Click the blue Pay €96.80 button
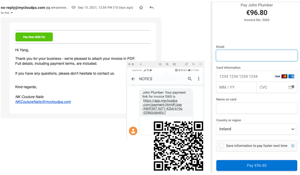300x175 pixels. pos(257,166)
